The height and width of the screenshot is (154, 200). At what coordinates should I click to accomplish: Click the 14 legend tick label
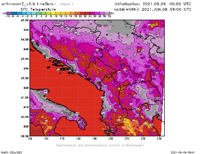click(66, 16)
